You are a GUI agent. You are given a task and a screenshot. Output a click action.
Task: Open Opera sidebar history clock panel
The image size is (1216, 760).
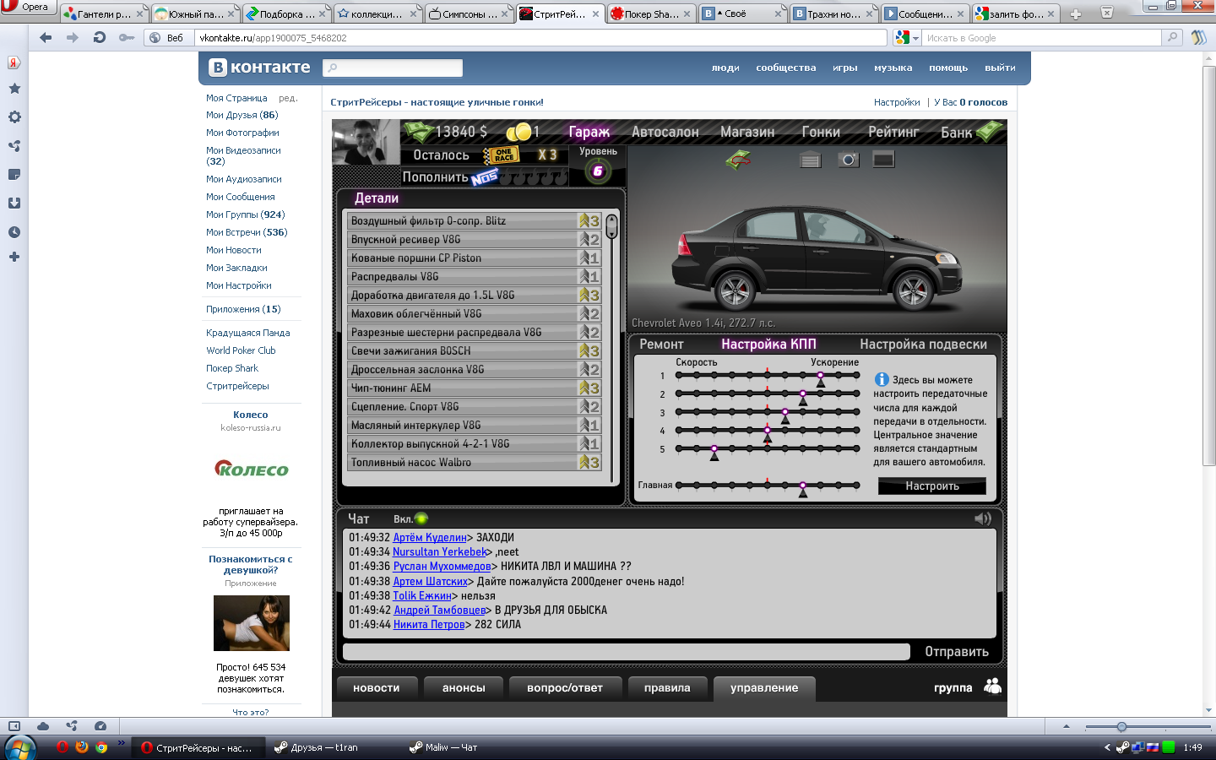14,232
